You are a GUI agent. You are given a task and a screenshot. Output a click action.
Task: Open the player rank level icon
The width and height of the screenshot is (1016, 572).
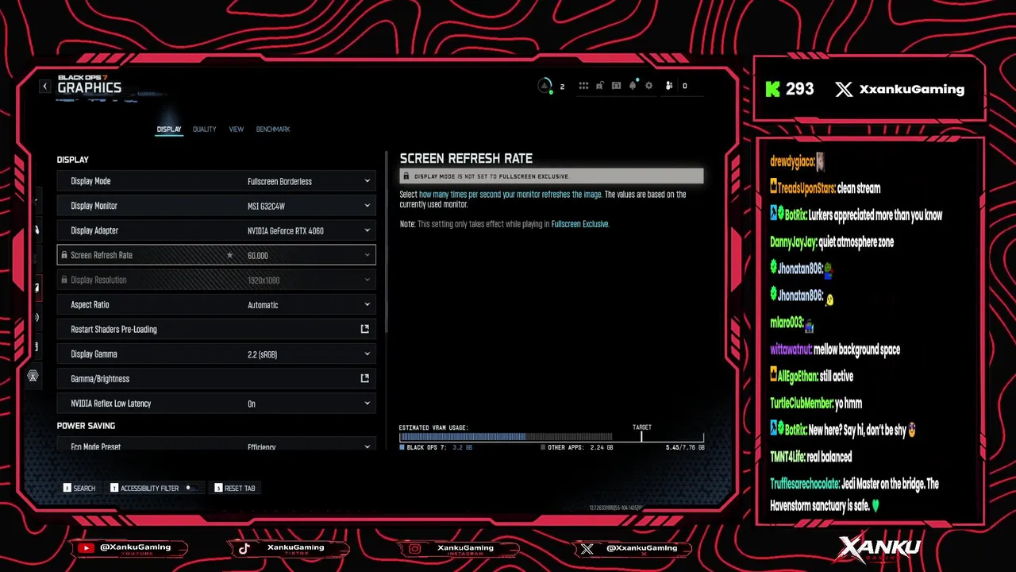[545, 86]
